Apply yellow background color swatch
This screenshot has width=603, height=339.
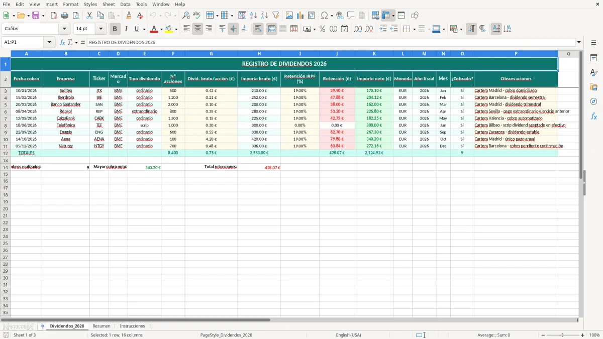pos(169,29)
